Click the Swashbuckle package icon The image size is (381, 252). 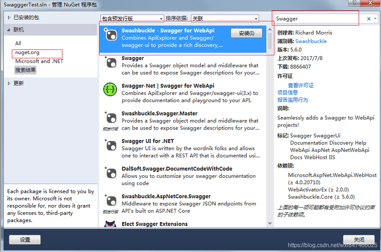click(x=111, y=34)
